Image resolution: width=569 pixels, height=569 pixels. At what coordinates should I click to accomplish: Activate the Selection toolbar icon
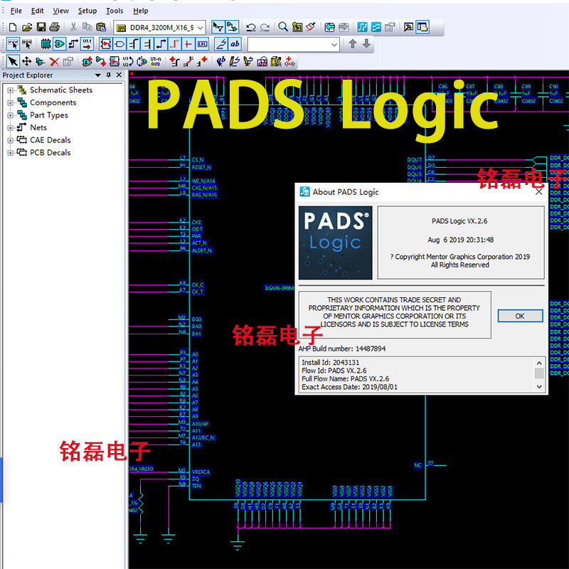(x=218, y=27)
